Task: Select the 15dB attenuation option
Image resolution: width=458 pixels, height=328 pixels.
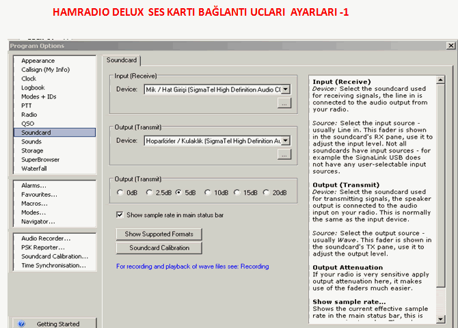Action: pyautogui.click(x=237, y=193)
